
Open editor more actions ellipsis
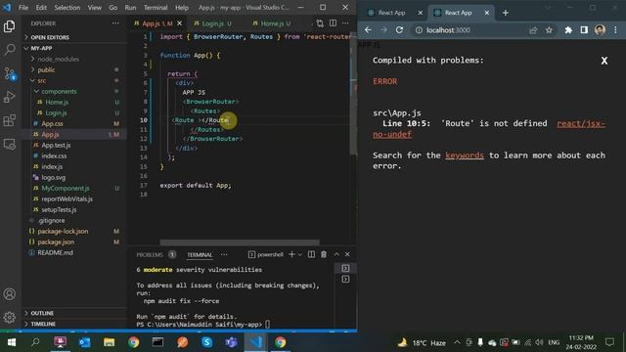[345, 23]
